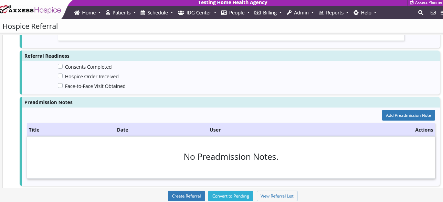Click the Axxess Hospice logo
This screenshot has width=443, height=202.
[30, 10]
